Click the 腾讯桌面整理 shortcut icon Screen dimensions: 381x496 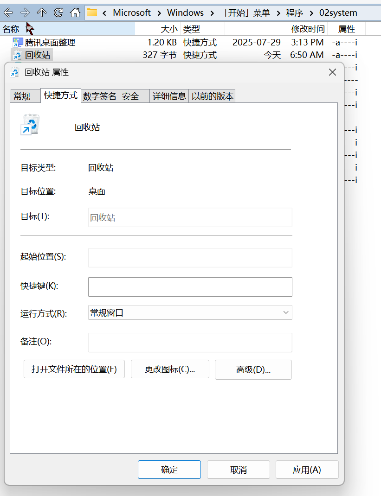(18, 43)
